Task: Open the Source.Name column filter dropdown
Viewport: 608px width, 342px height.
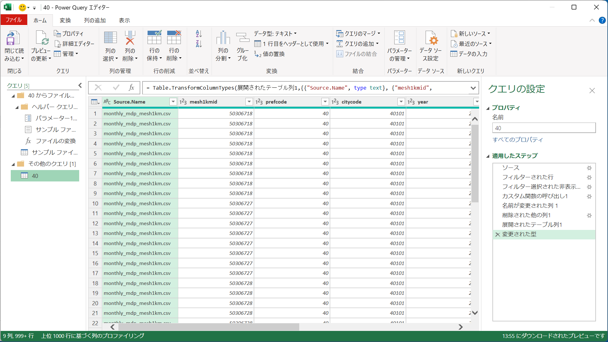Action: [x=173, y=102]
